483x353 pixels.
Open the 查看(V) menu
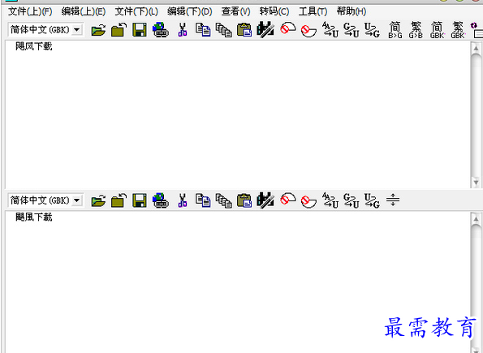[235, 11]
